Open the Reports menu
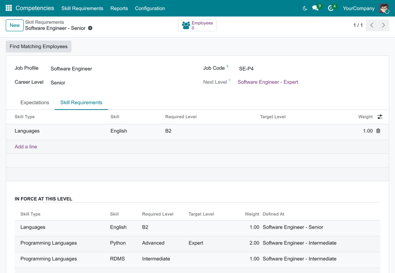Viewport: 395px width, 273px height. 119,8
